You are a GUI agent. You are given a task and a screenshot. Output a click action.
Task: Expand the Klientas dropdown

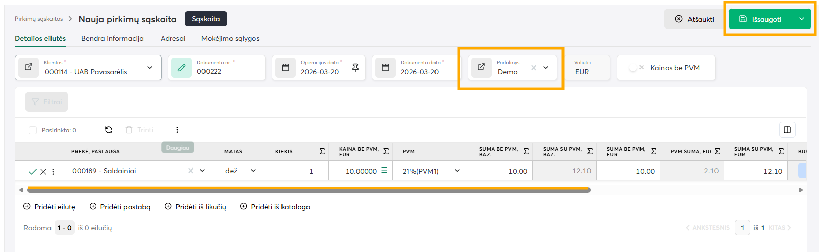point(150,68)
